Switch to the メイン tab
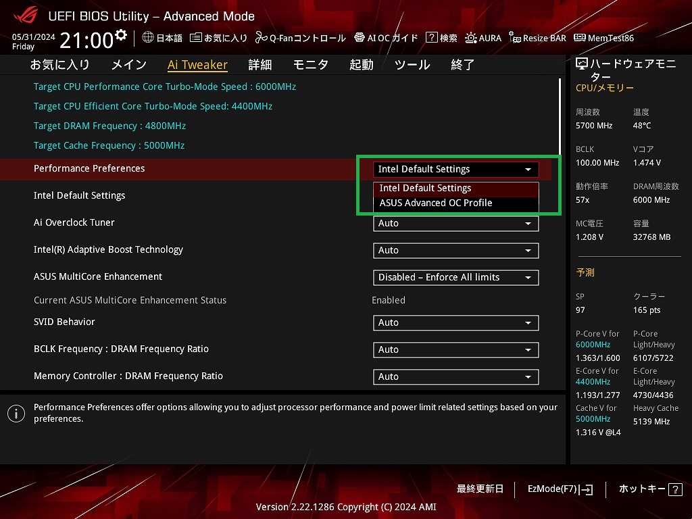Screen dimensions: 692x519 tap(129, 65)
